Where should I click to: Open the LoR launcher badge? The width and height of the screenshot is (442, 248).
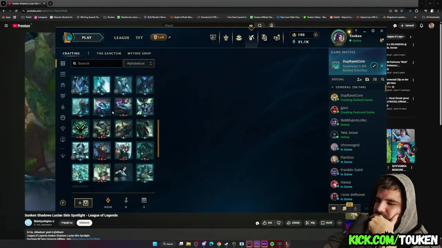click(159, 37)
